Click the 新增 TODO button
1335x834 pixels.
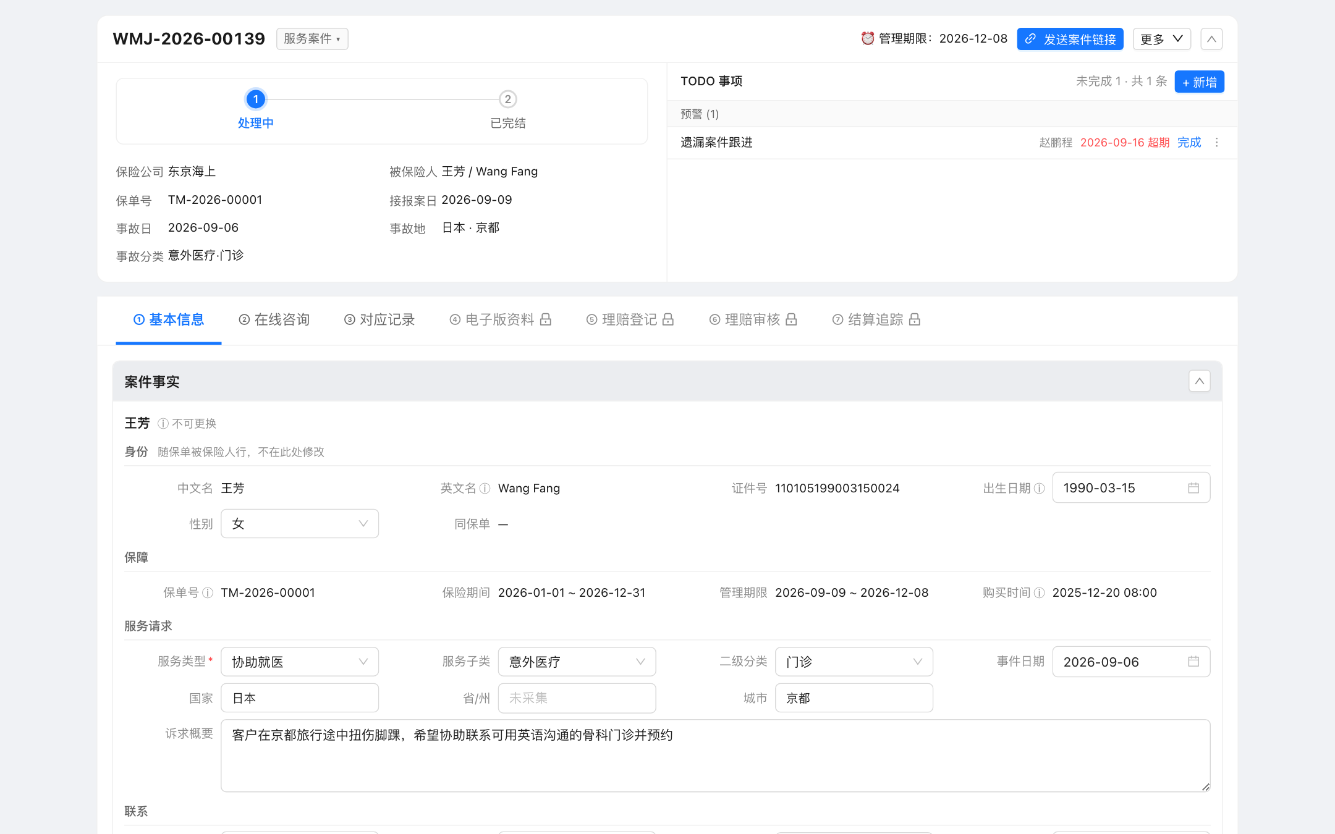tap(1199, 82)
